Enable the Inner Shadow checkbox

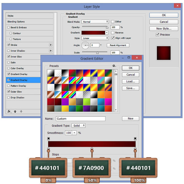click(x=9, y=51)
